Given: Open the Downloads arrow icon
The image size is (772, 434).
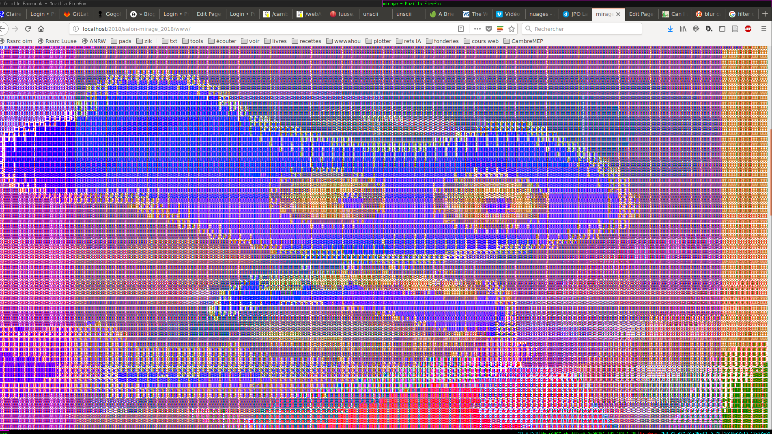Looking at the screenshot, I should click(x=670, y=29).
